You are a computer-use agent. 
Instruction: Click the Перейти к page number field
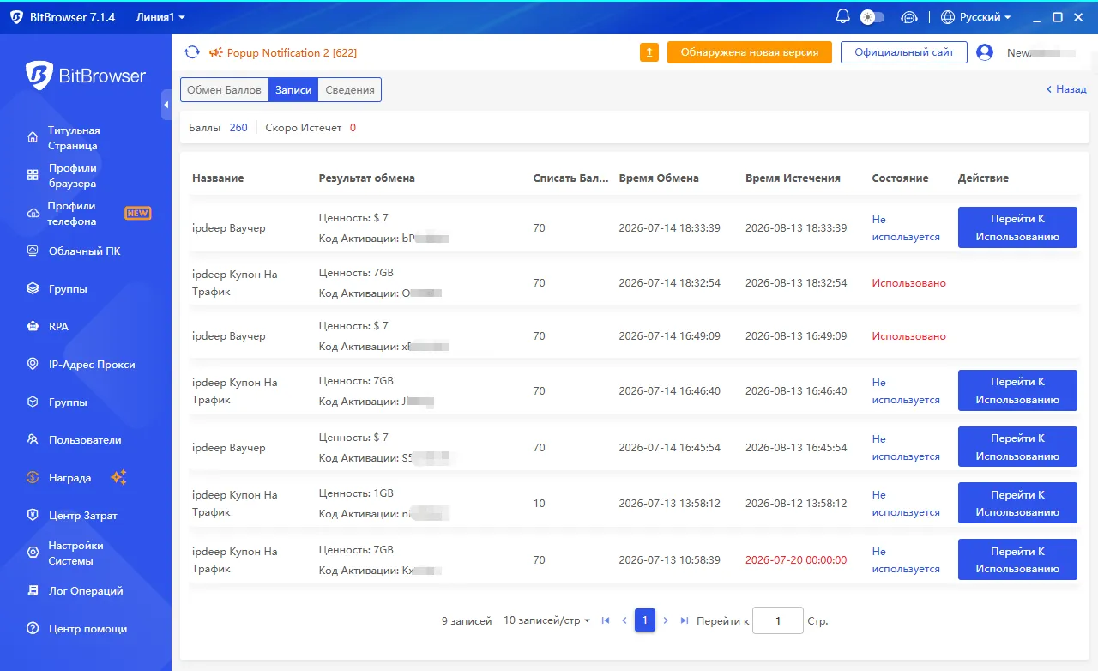[778, 620]
